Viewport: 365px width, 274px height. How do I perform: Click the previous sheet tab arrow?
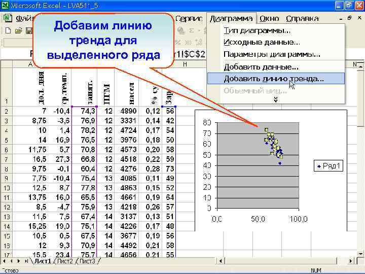point(12,261)
